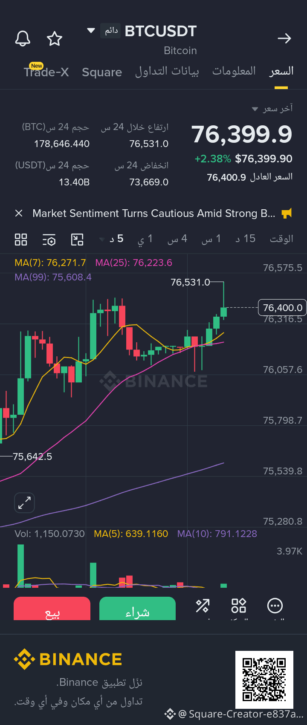Tap the QR code image
The image size is (307, 725).
point(264,679)
